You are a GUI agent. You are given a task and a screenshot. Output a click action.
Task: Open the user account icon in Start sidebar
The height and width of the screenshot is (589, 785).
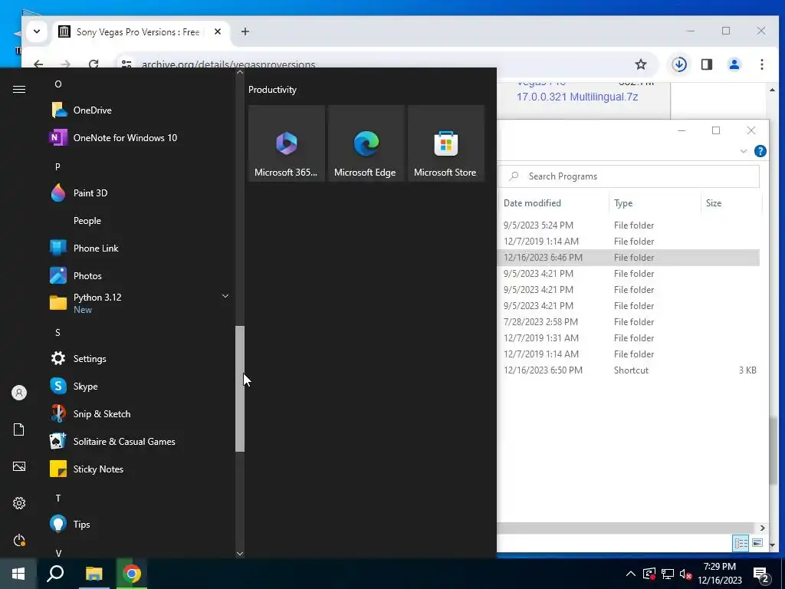pyautogui.click(x=19, y=393)
